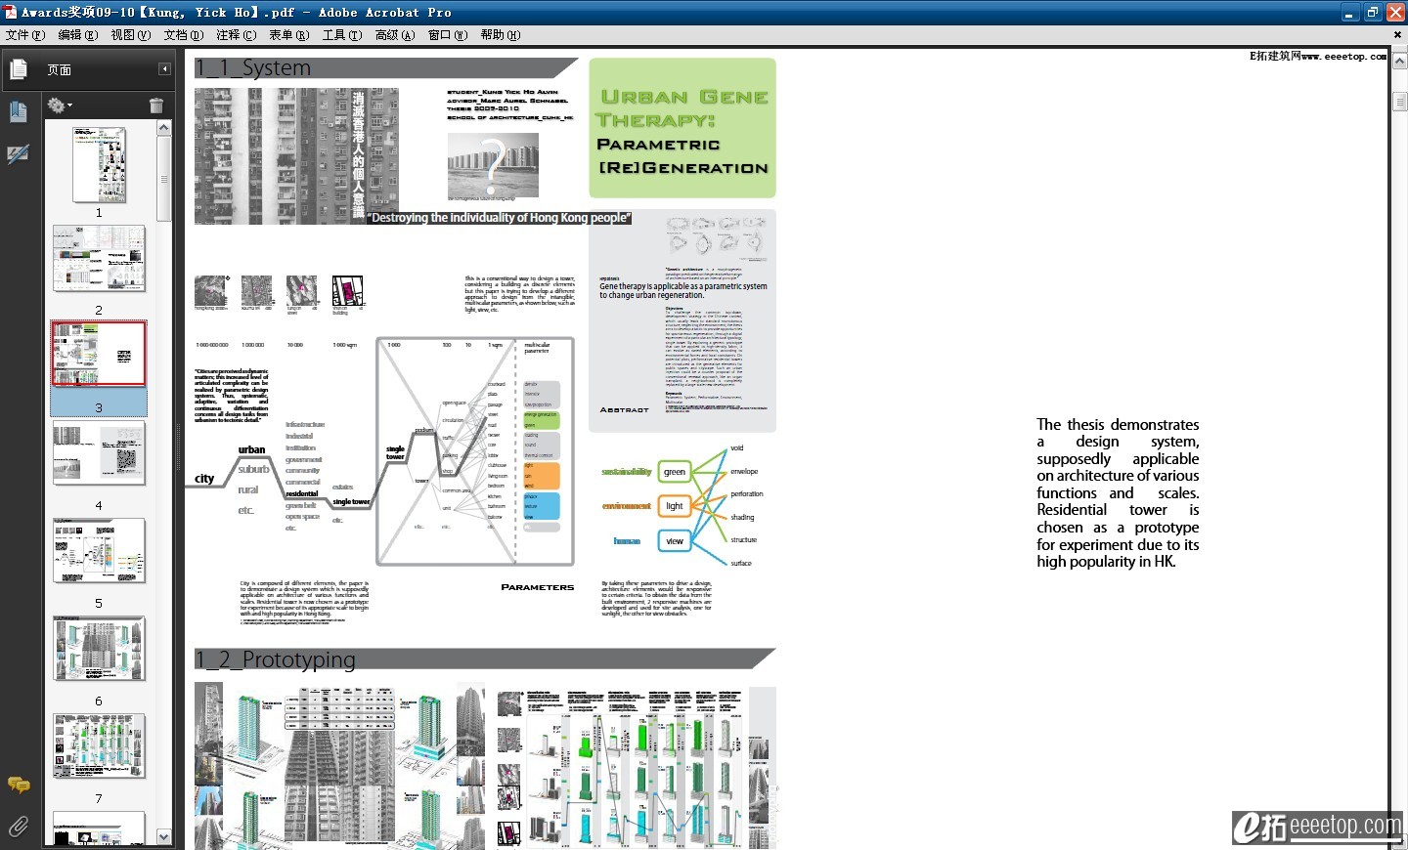Screen dimensions: 1408x850
Task: Select page 5 thumbnail
Action: pyautogui.click(x=99, y=551)
